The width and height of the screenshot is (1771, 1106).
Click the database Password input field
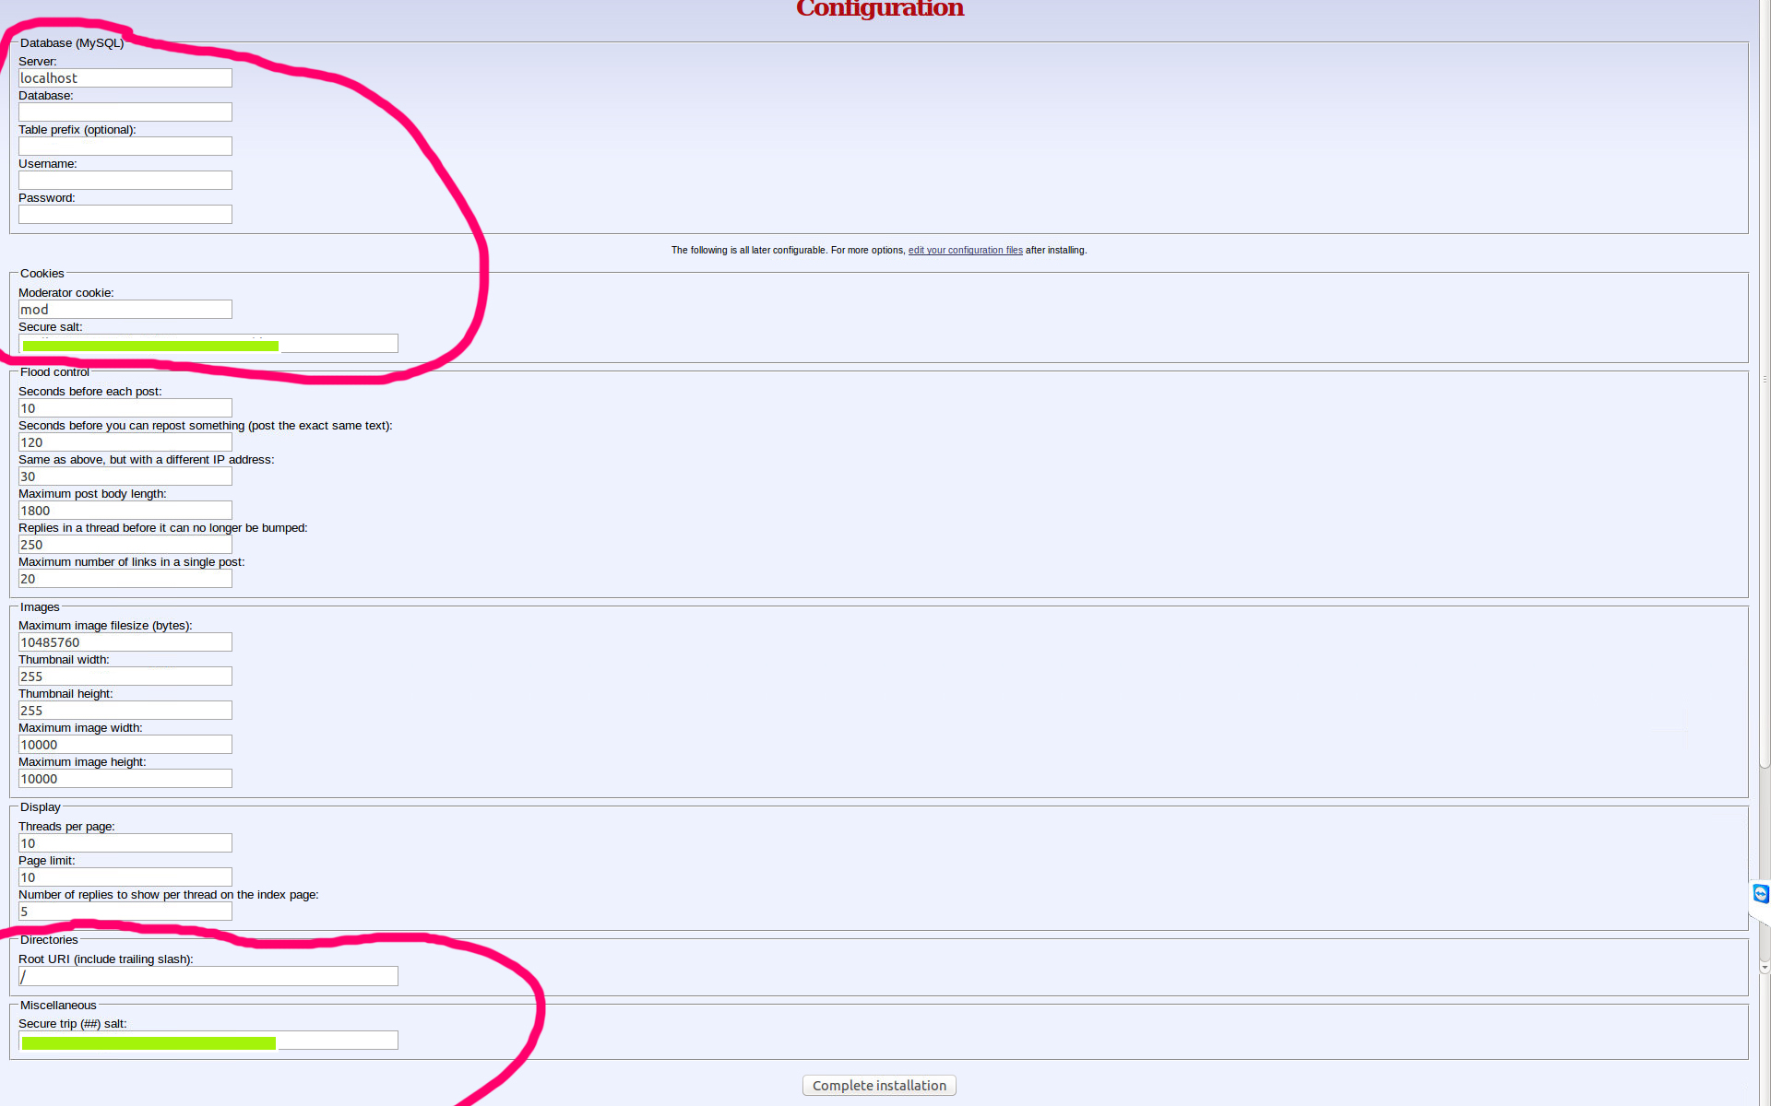(x=125, y=215)
